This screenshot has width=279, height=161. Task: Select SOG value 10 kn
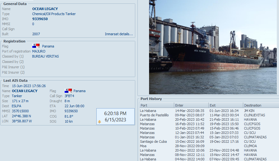(69, 121)
